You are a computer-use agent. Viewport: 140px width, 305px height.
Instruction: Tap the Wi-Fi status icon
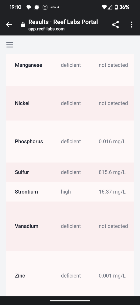click(104, 7)
